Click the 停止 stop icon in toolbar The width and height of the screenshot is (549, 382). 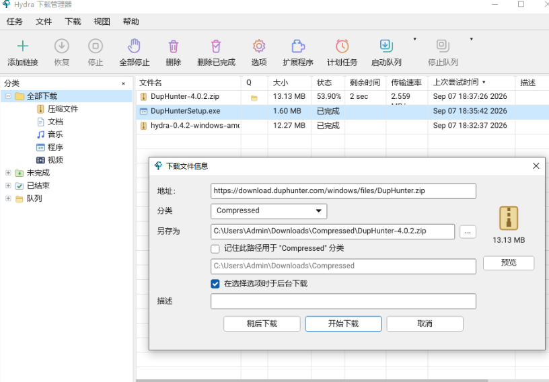[x=96, y=46]
